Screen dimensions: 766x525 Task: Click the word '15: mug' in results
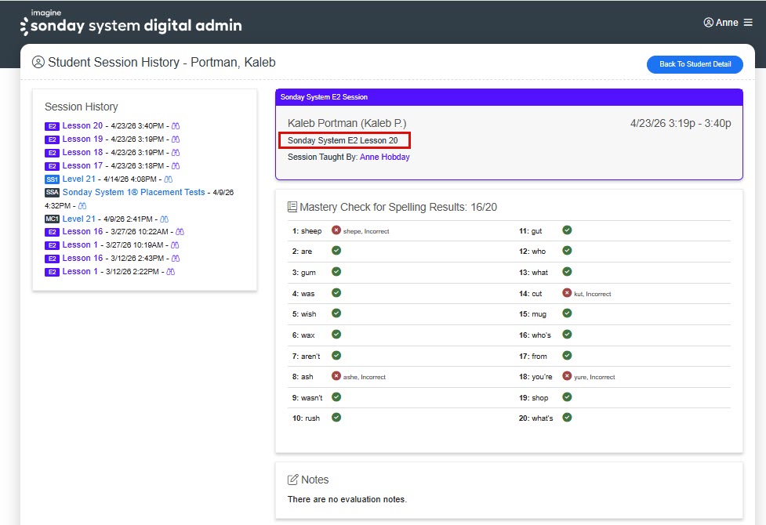(x=532, y=314)
